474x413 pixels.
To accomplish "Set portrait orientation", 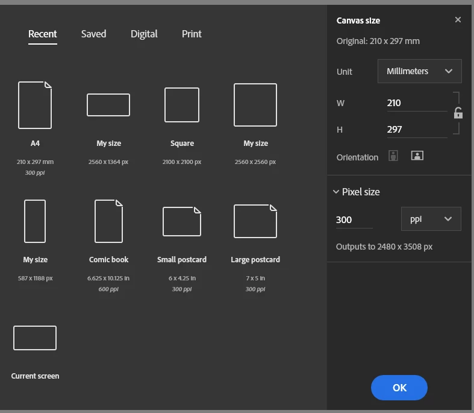I will tap(393, 156).
